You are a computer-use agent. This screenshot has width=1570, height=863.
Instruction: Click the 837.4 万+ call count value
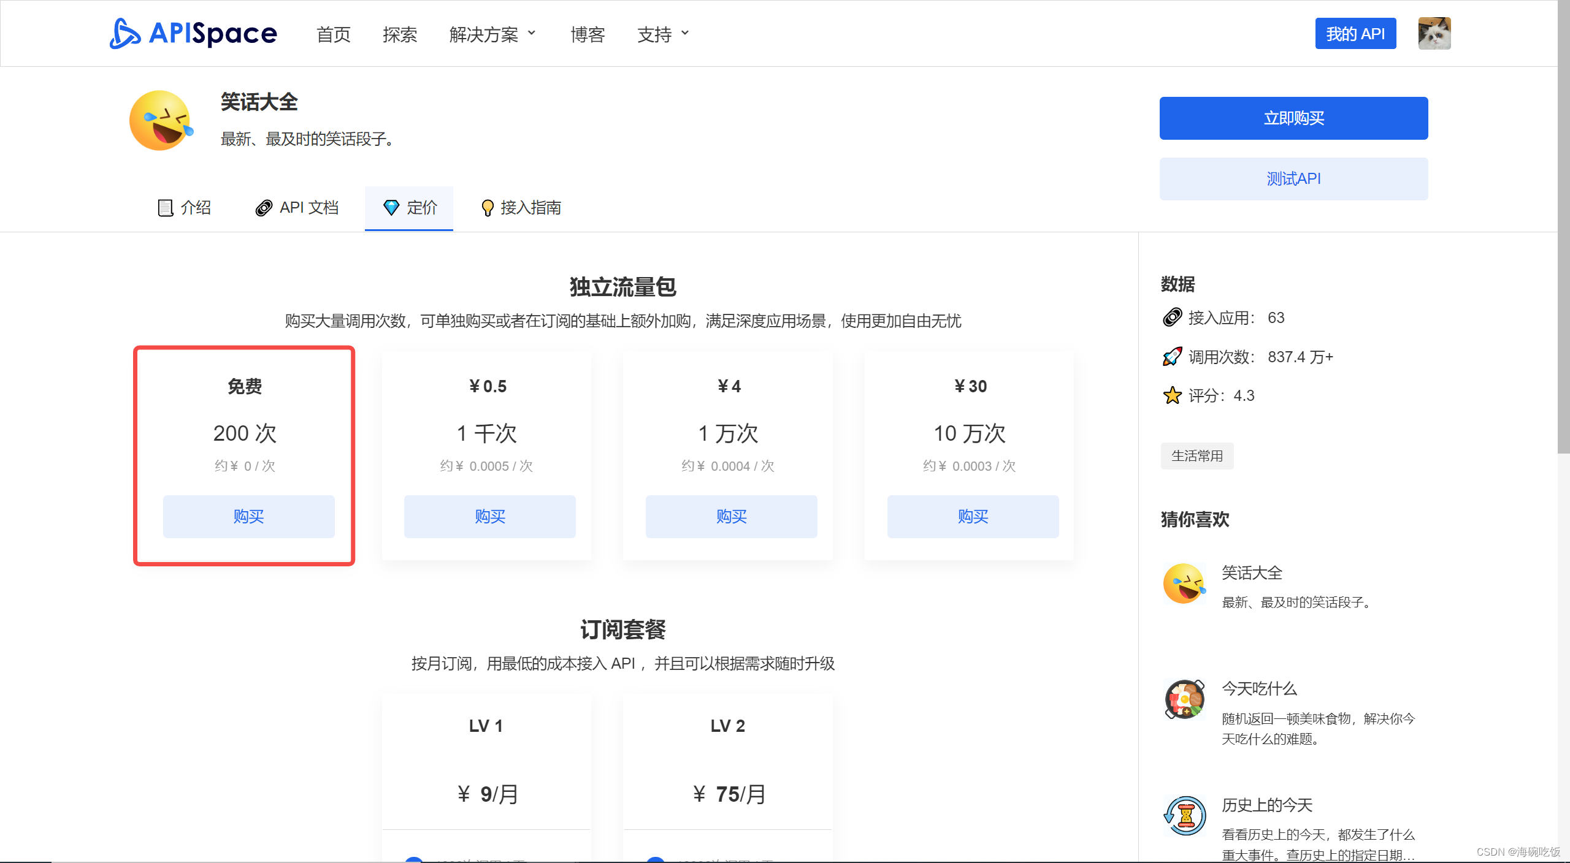[1300, 357]
